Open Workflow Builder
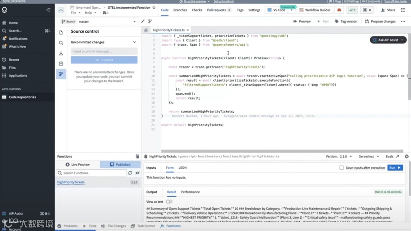Screen dimensions: 411x231 tap(315, 10)
